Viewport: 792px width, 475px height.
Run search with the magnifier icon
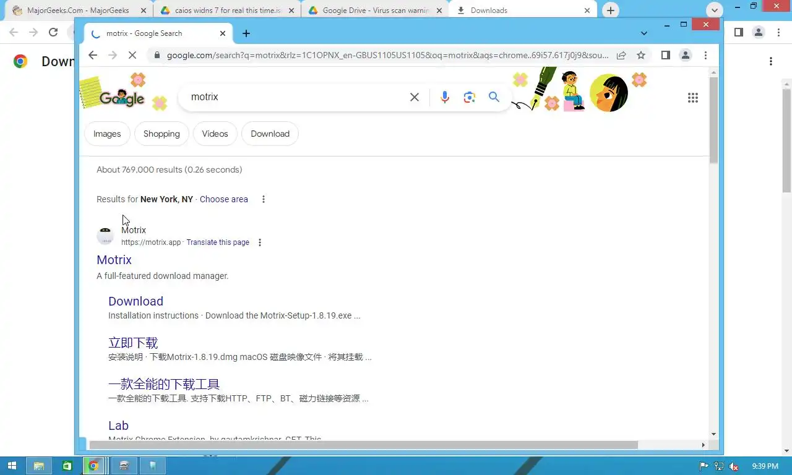coord(494,97)
